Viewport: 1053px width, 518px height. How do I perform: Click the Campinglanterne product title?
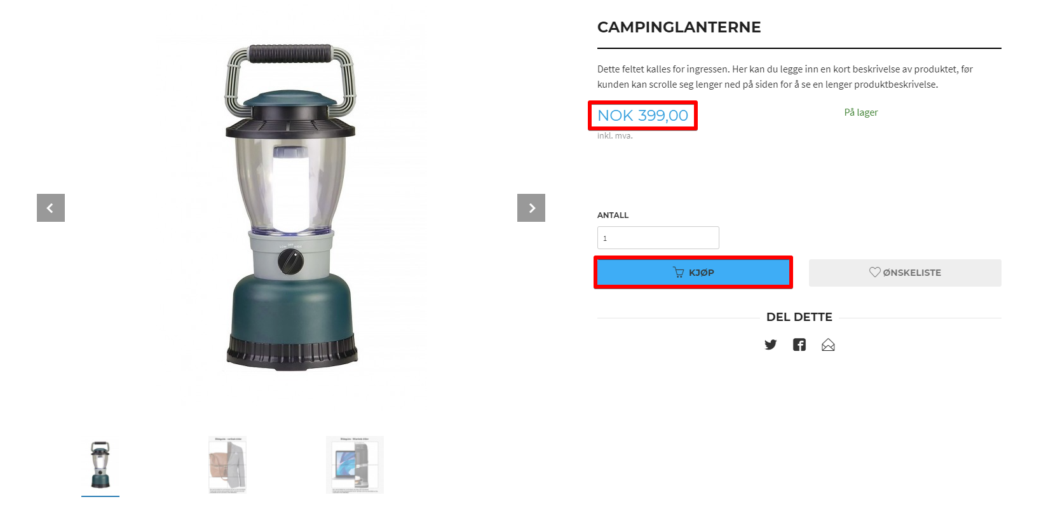[679, 27]
